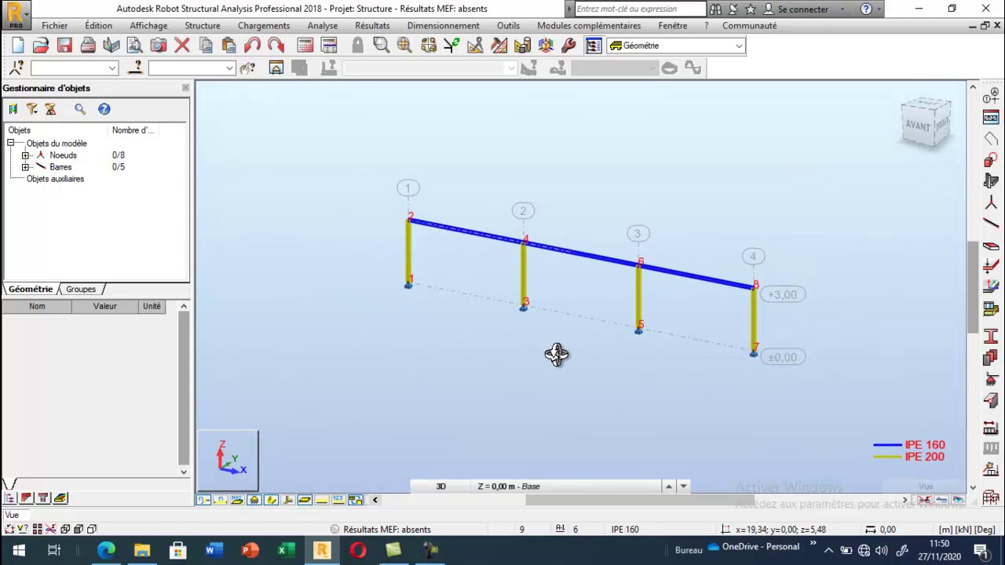Click the layout selection icon beside Géométrie
Screen dimensions: 1005x565
pyautogui.click(x=594, y=46)
